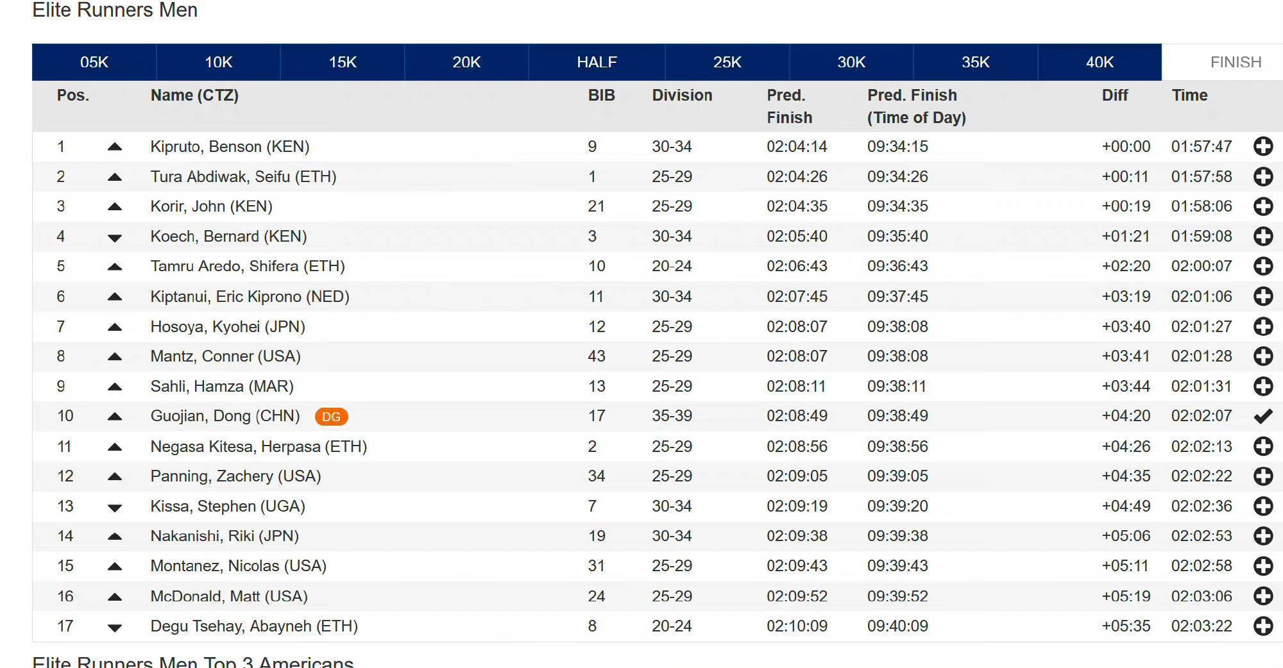Untrack Dong Guojian via checkmark

[1262, 417]
